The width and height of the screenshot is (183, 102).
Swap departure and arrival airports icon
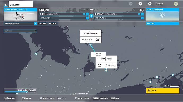tap(92, 16)
